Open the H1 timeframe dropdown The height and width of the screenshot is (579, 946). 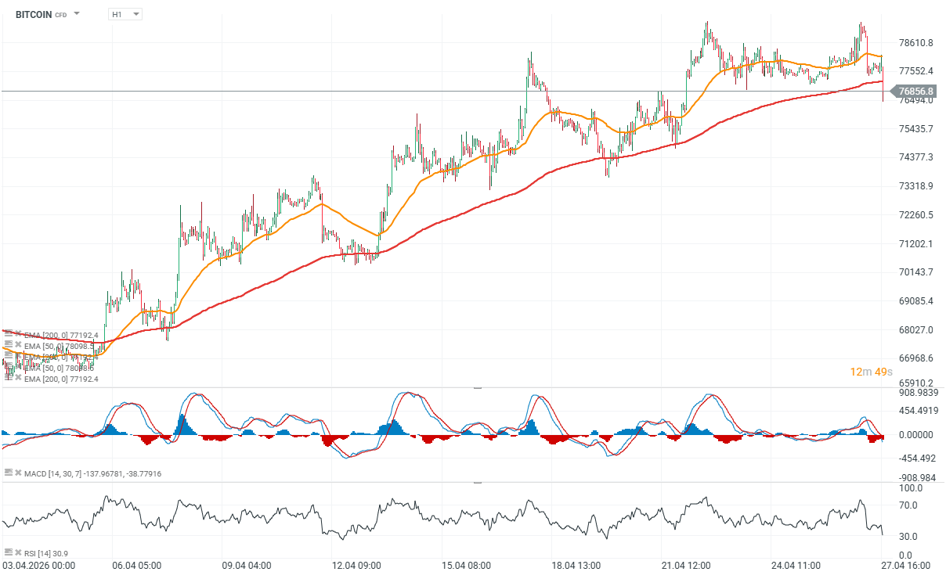(125, 14)
